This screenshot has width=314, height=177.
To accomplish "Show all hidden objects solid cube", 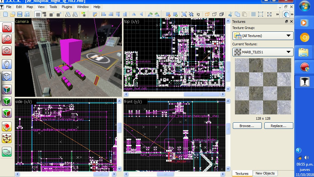I will point(221,14).
